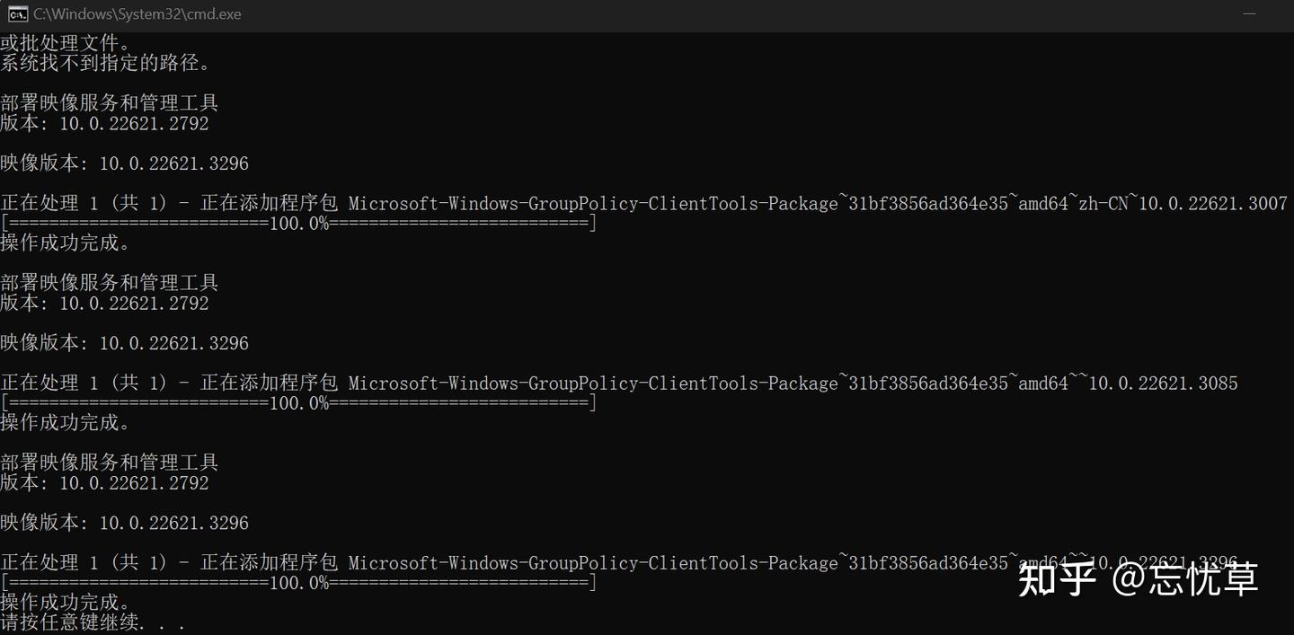The height and width of the screenshot is (635, 1294).
Task: Click the 知乎 watermark logo text
Action: pos(1058,578)
